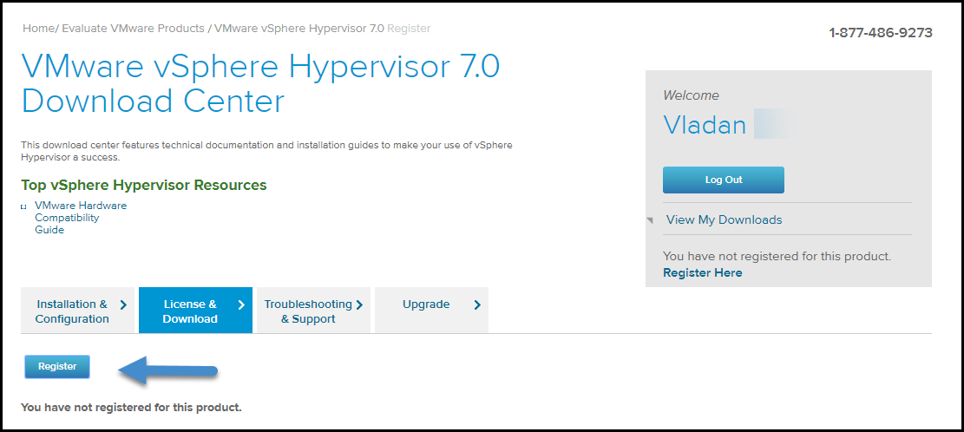Click chevron on Installation & Configuration tab
The height and width of the screenshot is (432, 964).
(x=123, y=304)
